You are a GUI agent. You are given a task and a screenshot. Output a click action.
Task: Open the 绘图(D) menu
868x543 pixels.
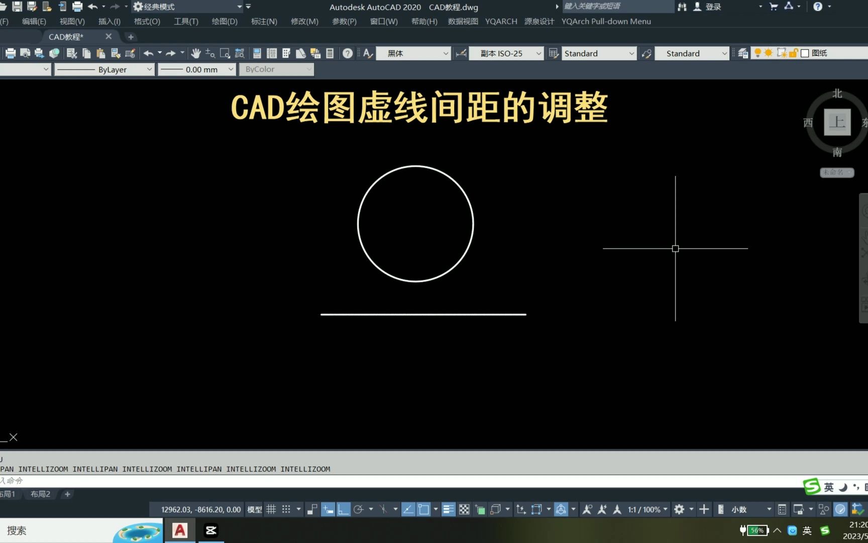[225, 21]
